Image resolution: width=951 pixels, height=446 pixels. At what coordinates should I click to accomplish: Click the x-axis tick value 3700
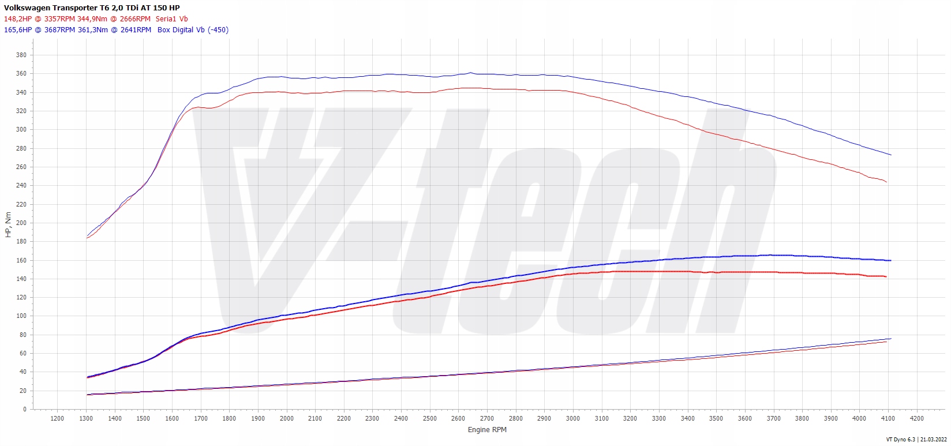tap(774, 419)
